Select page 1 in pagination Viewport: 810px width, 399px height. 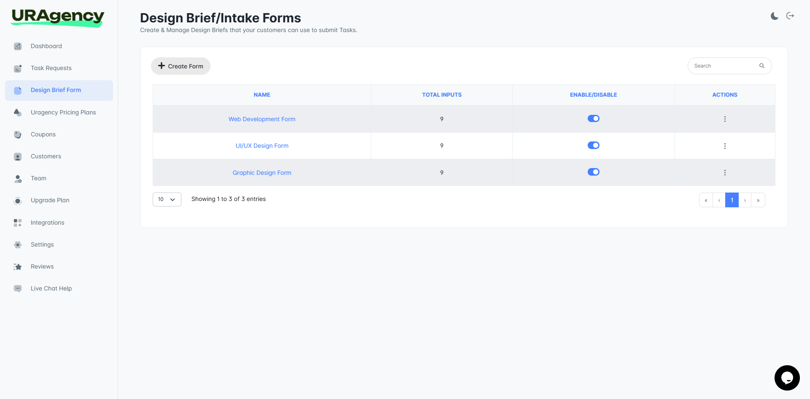pos(732,200)
